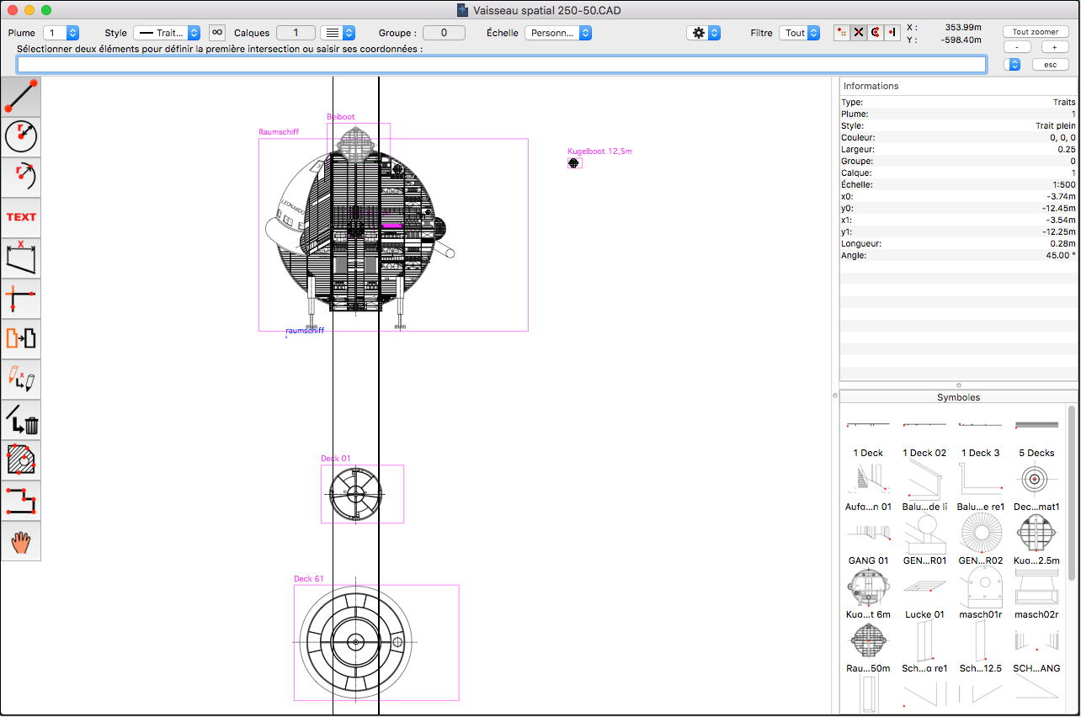Insert the 1 Deck 02 symbol
Viewport: 1081px width, 717px height.
point(924,433)
